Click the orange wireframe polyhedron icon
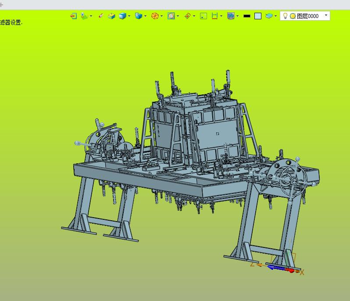350x301 pixels. pyautogui.click(x=155, y=16)
